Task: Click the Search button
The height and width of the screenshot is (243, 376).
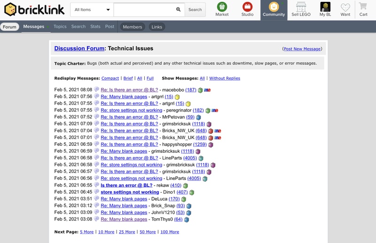Action: click(x=195, y=9)
